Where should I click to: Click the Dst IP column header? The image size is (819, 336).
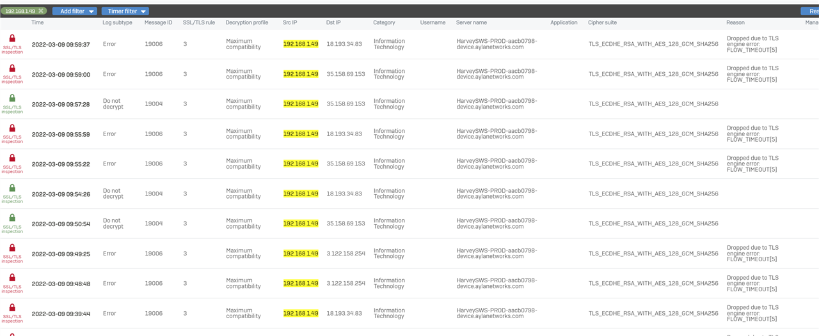click(x=333, y=22)
